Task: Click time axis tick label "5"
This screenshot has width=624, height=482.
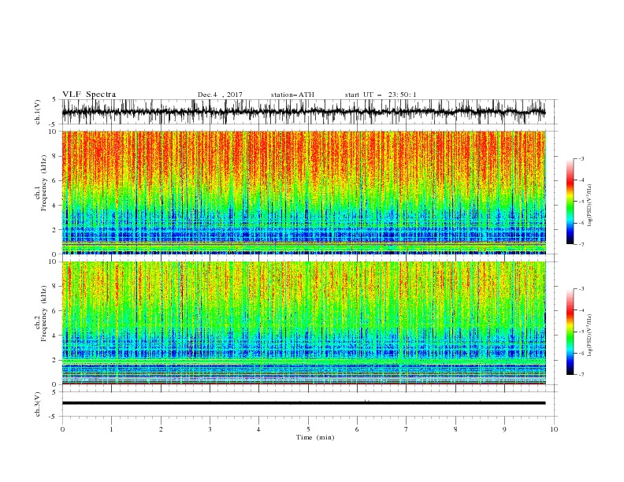Action: [x=308, y=429]
